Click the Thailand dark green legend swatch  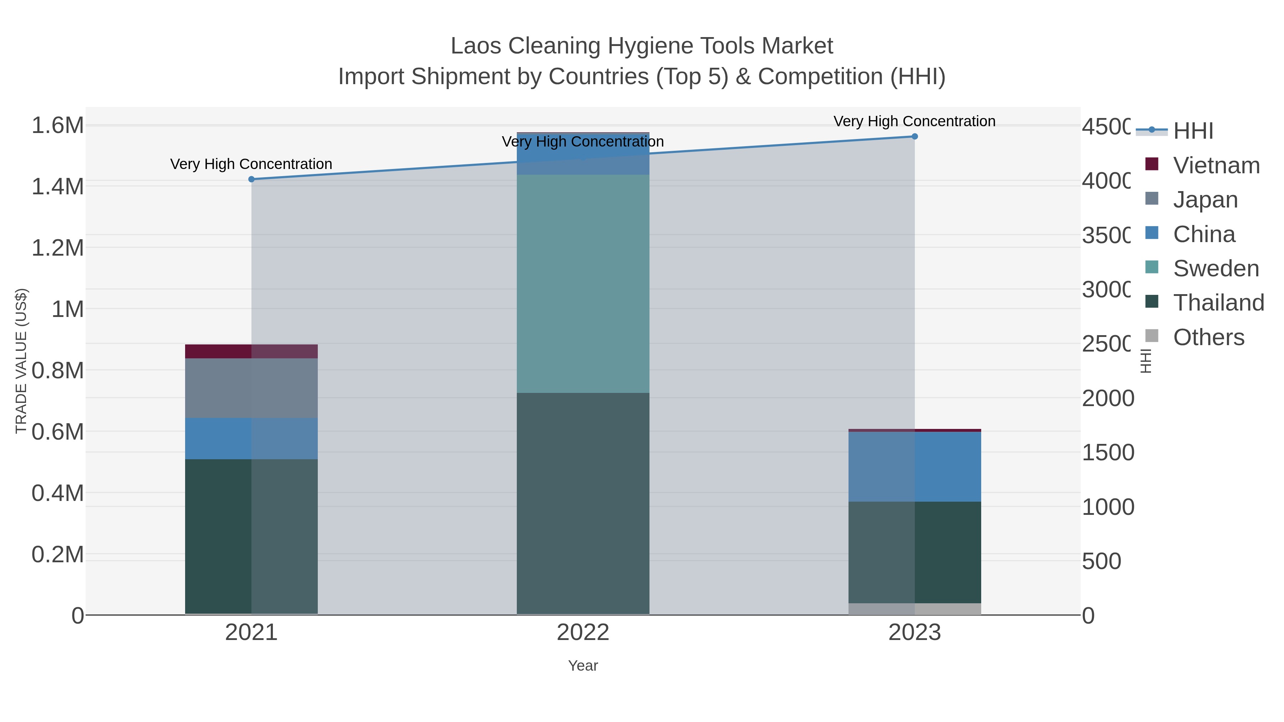pyautogui.click(x=1152, y=301)
